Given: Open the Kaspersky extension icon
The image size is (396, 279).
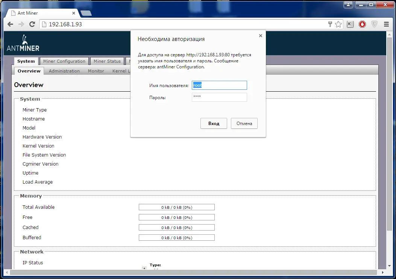Looking at the screenshot, I should (x=350, y=24).
